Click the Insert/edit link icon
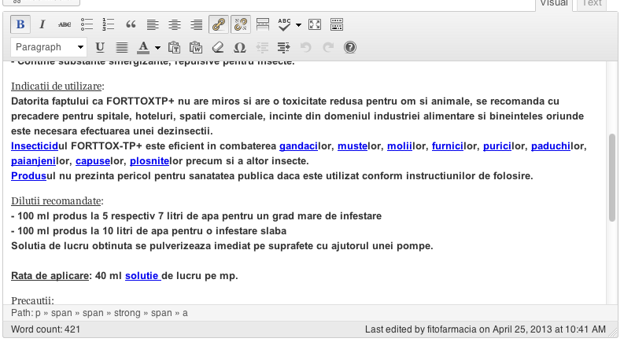624x353 pixels. 219,24
